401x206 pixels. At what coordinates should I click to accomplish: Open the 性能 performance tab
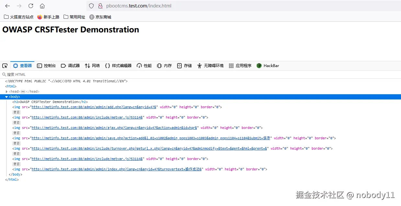tap(144, 66)
